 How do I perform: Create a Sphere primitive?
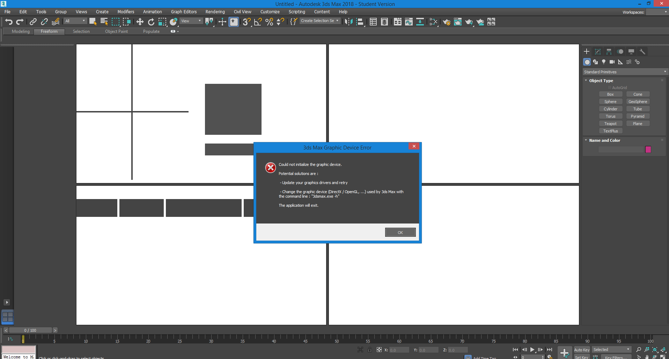pos(610,102)
